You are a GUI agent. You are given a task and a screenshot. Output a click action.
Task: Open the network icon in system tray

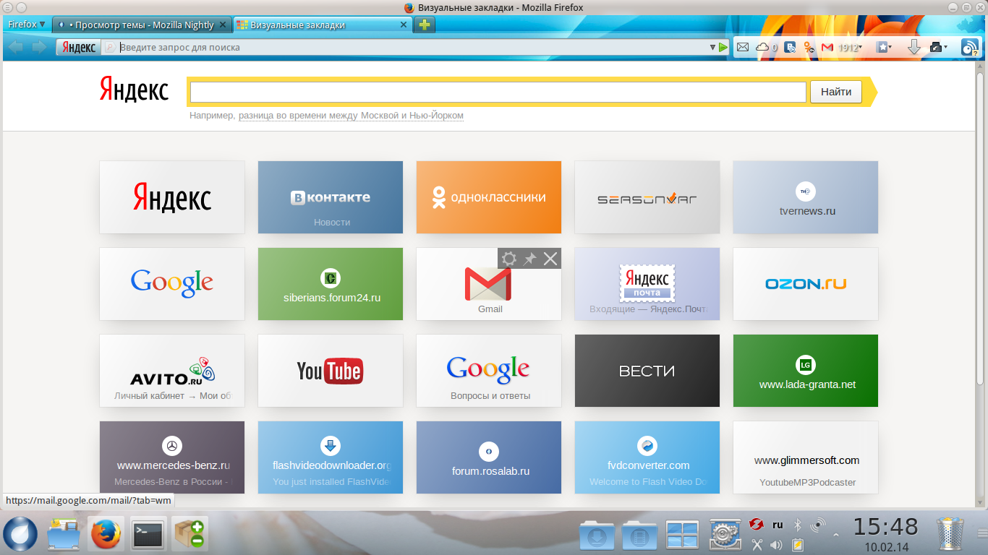819,525
